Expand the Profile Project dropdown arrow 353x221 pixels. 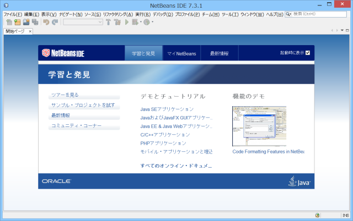(x=152, y=22)
